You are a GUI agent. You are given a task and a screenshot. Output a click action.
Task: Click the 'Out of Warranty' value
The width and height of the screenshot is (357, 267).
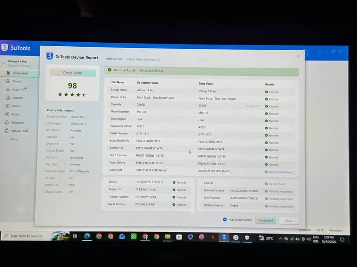(79, 171)
